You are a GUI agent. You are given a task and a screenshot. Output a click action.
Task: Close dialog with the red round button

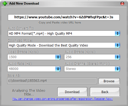(x=122, y=3)
